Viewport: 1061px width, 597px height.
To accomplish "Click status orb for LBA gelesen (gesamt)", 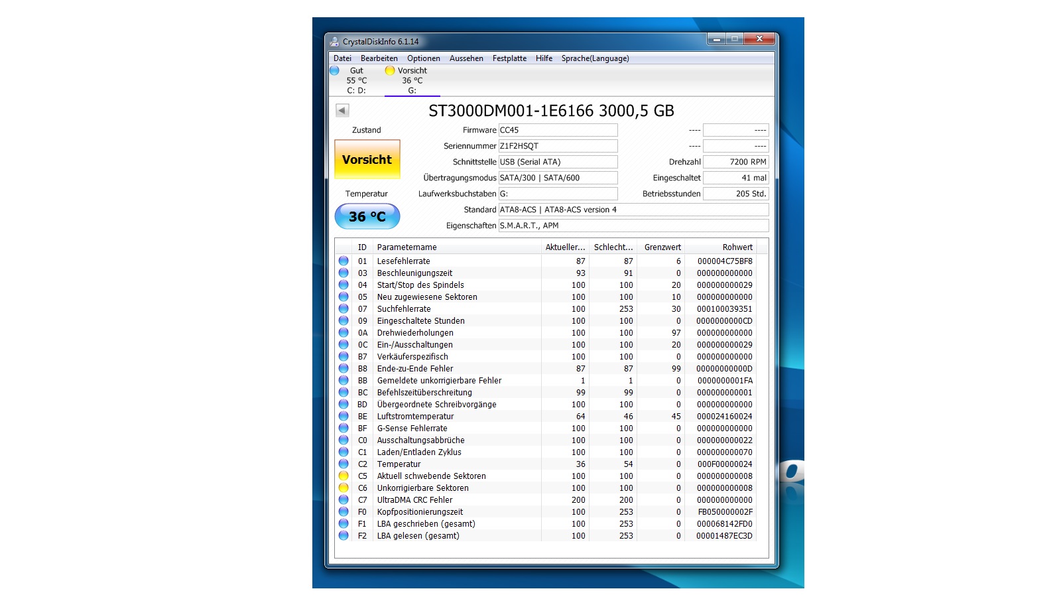I will coord(343,535).
